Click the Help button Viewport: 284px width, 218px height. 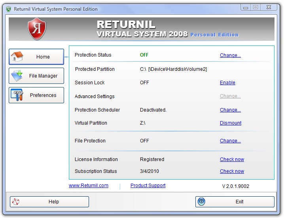[49, 202]
